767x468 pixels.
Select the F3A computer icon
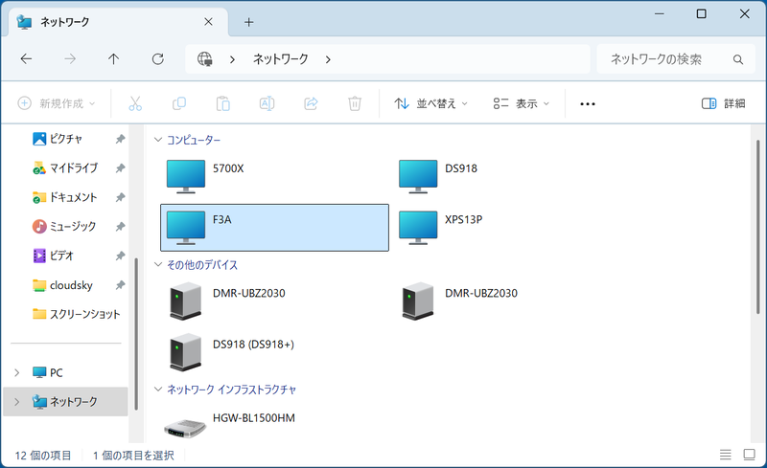[186, 228]
